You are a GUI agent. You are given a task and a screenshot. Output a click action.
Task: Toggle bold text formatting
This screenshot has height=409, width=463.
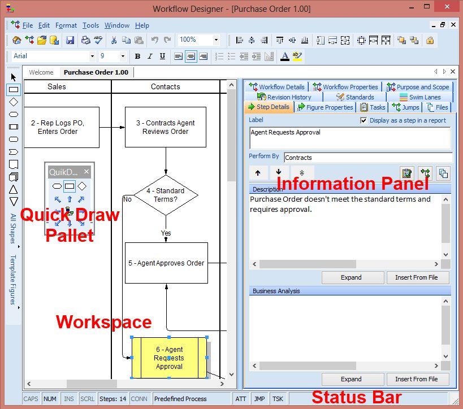(x=137, y=56)
